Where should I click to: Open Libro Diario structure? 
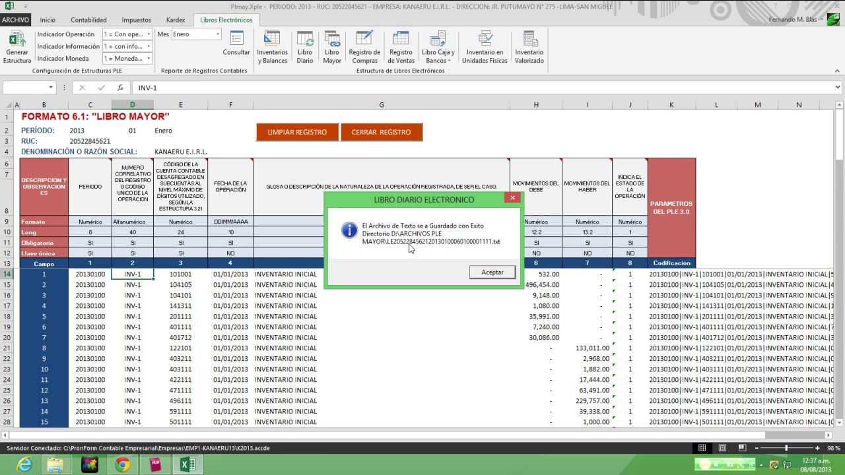pos(305,47)
